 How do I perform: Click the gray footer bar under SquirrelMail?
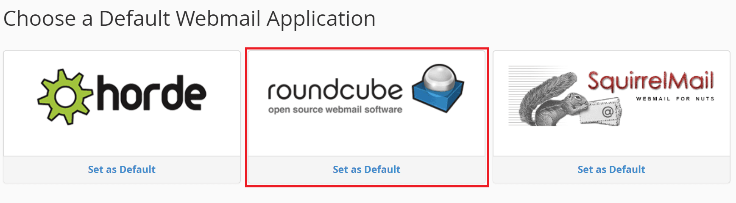click(611, 170)
